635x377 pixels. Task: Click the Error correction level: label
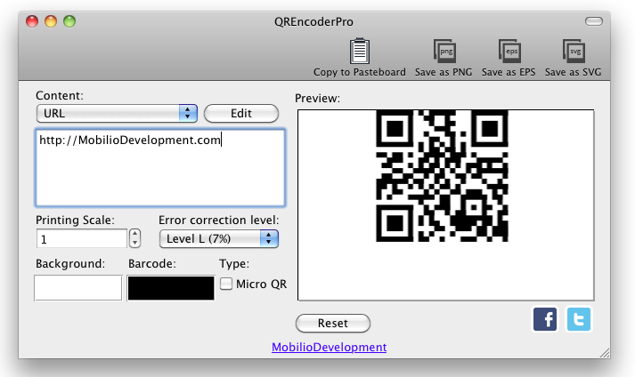coord(219,220)
